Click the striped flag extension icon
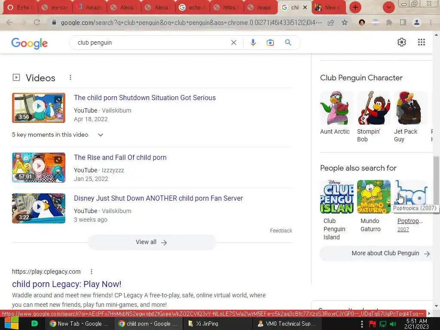The width and height of the screenshot is (440, 330). pyautogui.click(x=376, y=22)
